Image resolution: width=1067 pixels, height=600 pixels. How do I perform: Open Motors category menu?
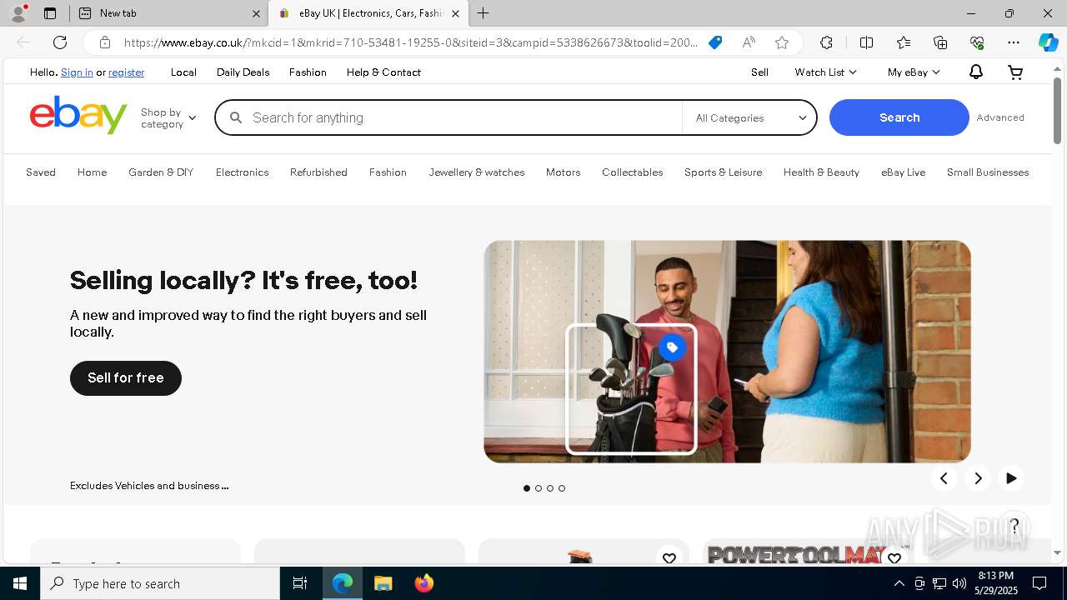click(x=563, y=172)
